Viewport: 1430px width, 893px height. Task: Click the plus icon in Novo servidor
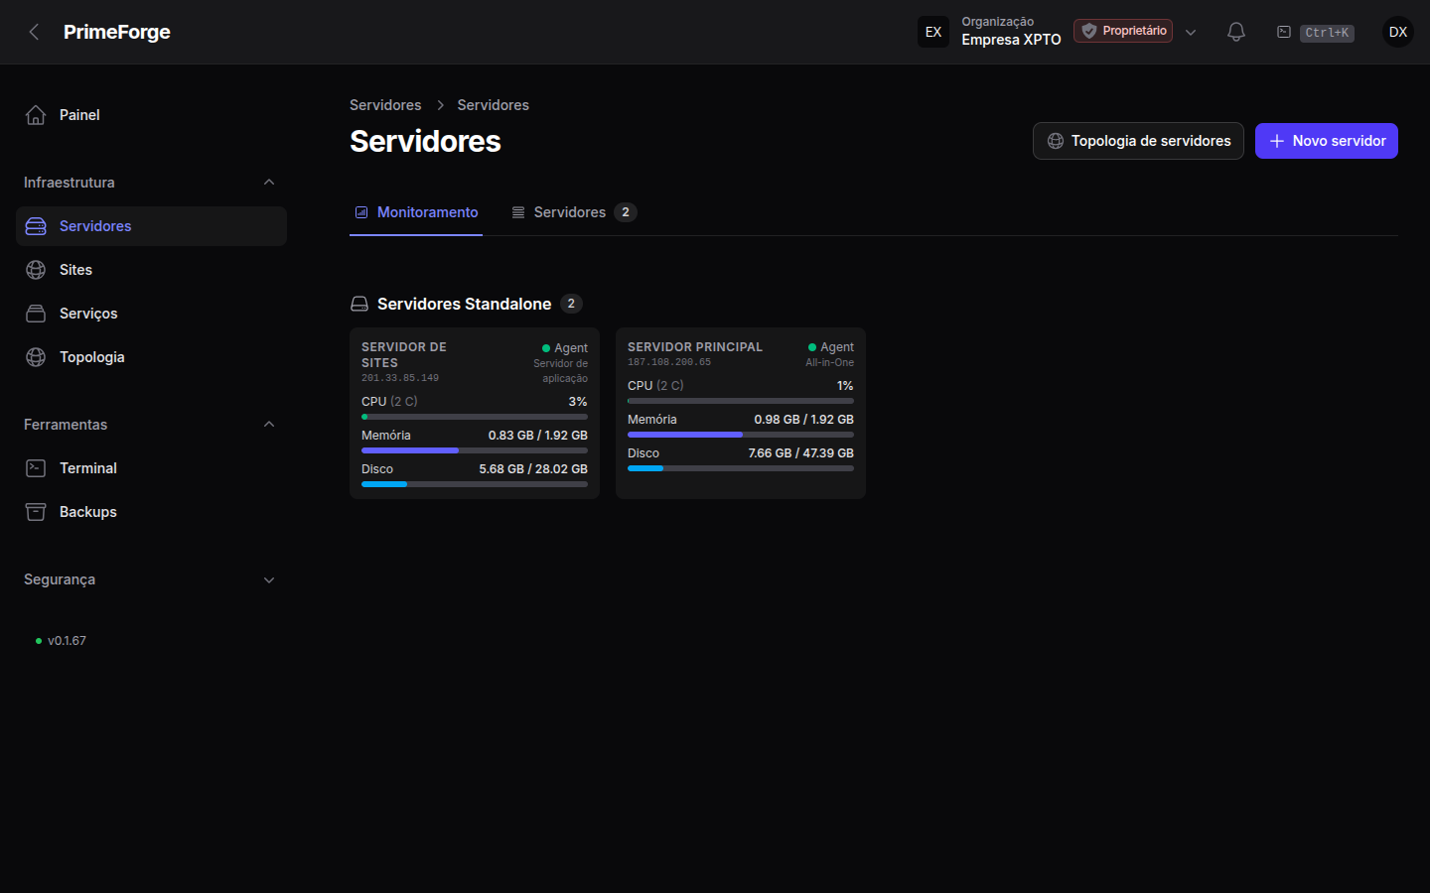[1277, 141]
